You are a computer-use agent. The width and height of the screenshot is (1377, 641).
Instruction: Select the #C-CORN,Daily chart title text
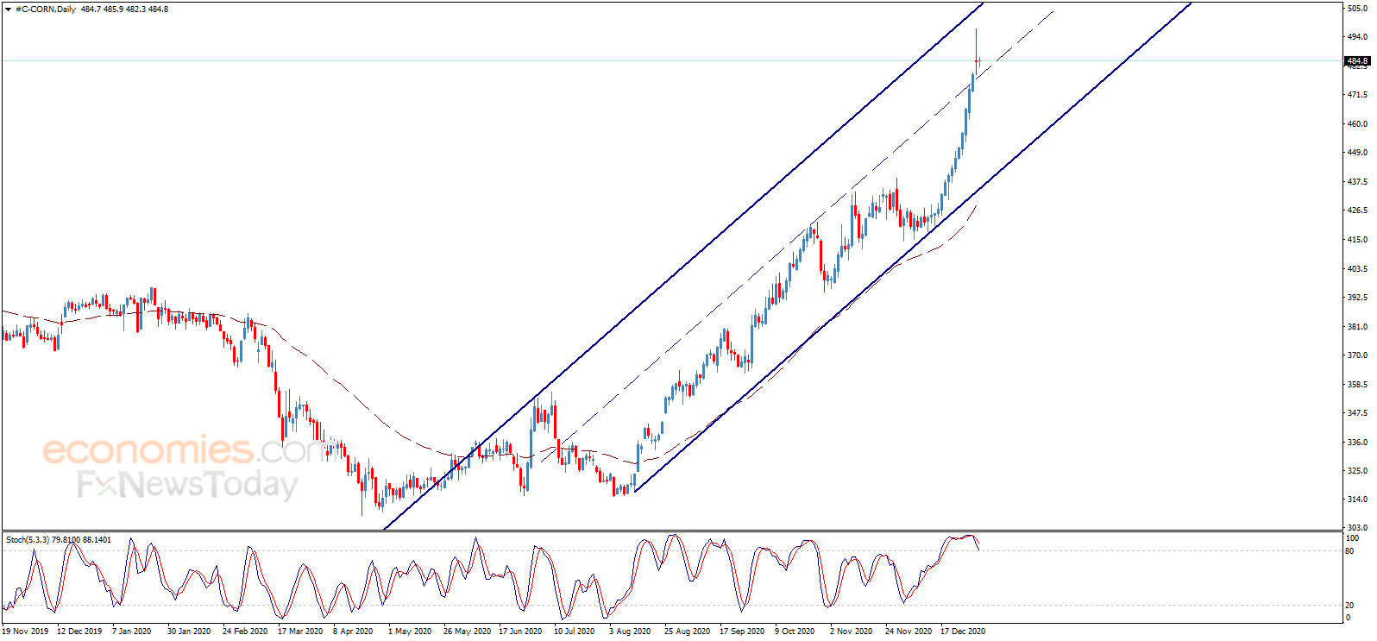(x=46, y=9)
